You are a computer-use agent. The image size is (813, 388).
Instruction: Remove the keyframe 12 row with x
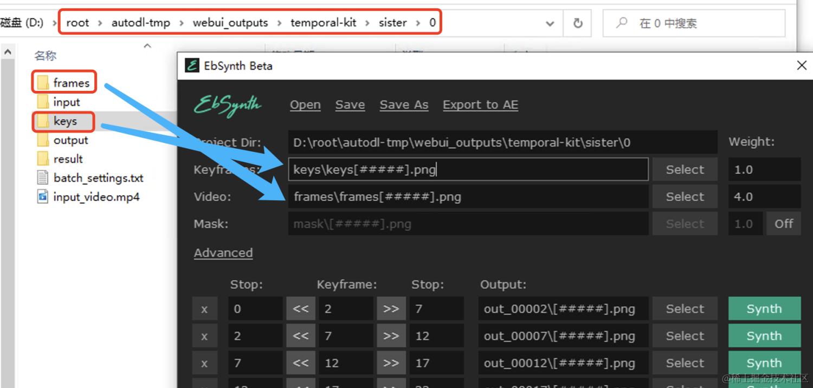tap(204, 363)
